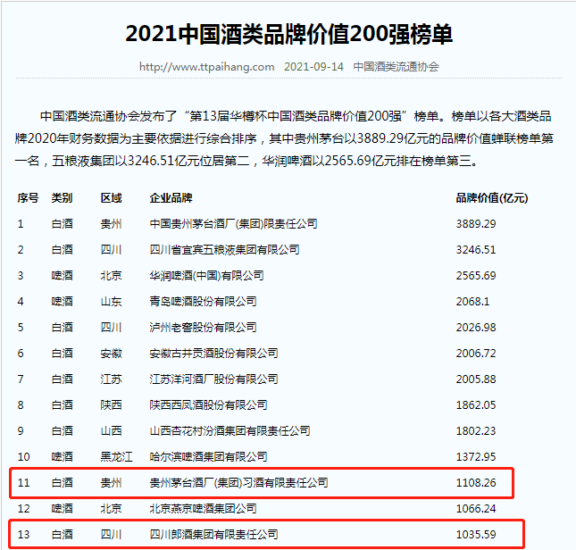The image size is (576, 550).
Task: Click brand value 3889.29 in table
Action: 476,223
